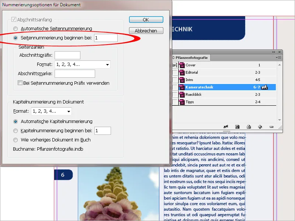Click the Abschnittspräfix input field

(x=67, y=55)
